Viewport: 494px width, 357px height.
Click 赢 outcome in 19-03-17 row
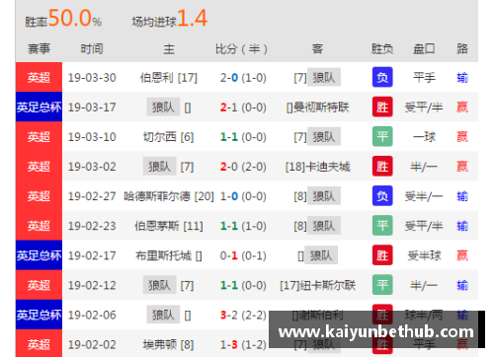pyautogui.click(x=462, y=107)
